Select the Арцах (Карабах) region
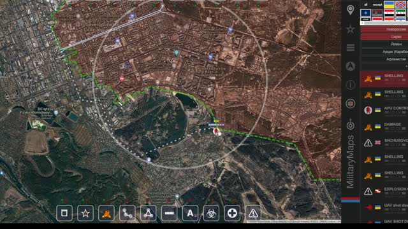 384,52
